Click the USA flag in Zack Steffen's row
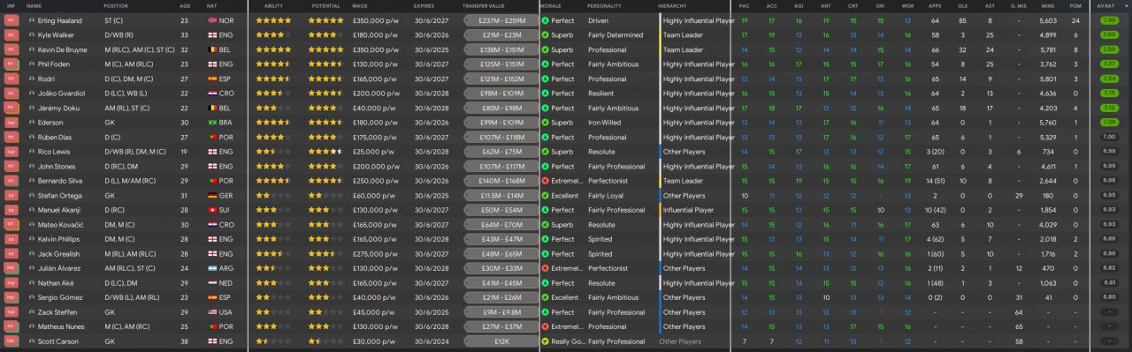 coord(211,312)
